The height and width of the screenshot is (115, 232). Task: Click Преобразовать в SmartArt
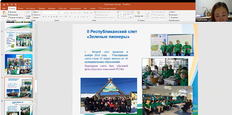click(105, 18)
